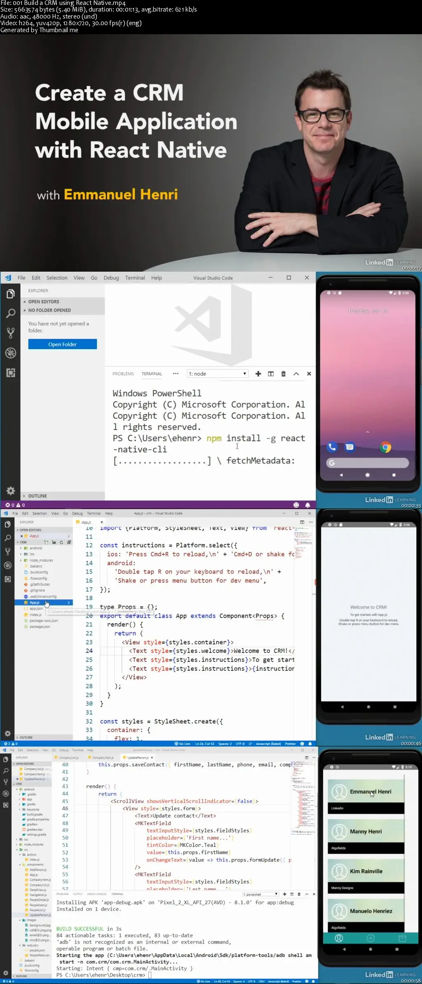Image resolution: width=422 pixels, height=984 pixels.
Task: Click 'Spaces: 2' in the App.js window's status bar
Action: click(225, 744)
